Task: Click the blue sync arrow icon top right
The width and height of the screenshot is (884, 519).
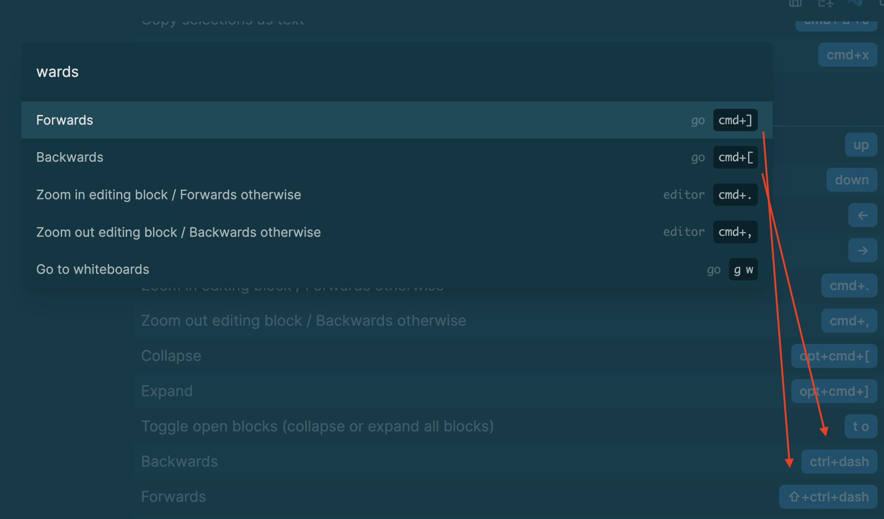Action: pos(856,4)
